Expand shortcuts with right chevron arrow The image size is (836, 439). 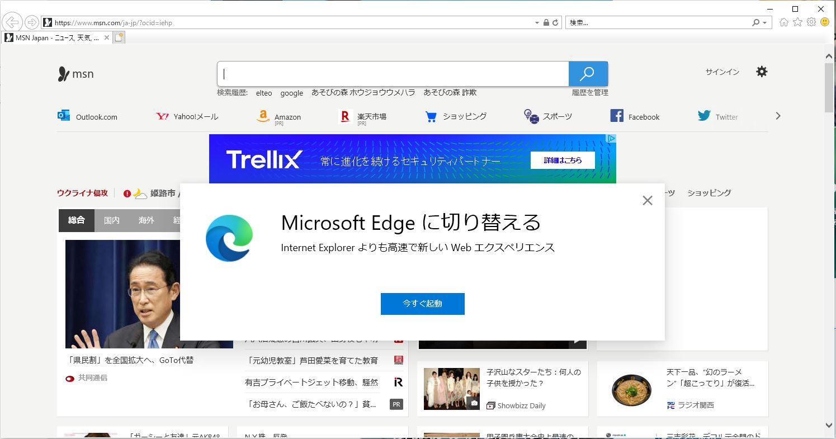pos(777,116)
